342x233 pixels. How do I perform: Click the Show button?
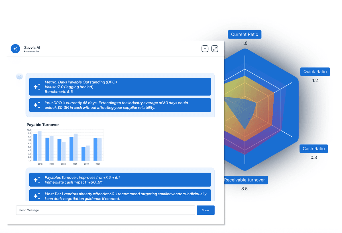point(205,210)
